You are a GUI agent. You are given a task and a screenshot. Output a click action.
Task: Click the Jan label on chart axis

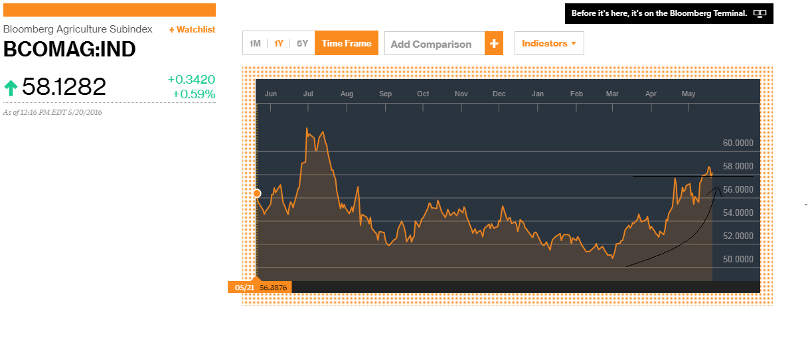[x=538, y=94]
